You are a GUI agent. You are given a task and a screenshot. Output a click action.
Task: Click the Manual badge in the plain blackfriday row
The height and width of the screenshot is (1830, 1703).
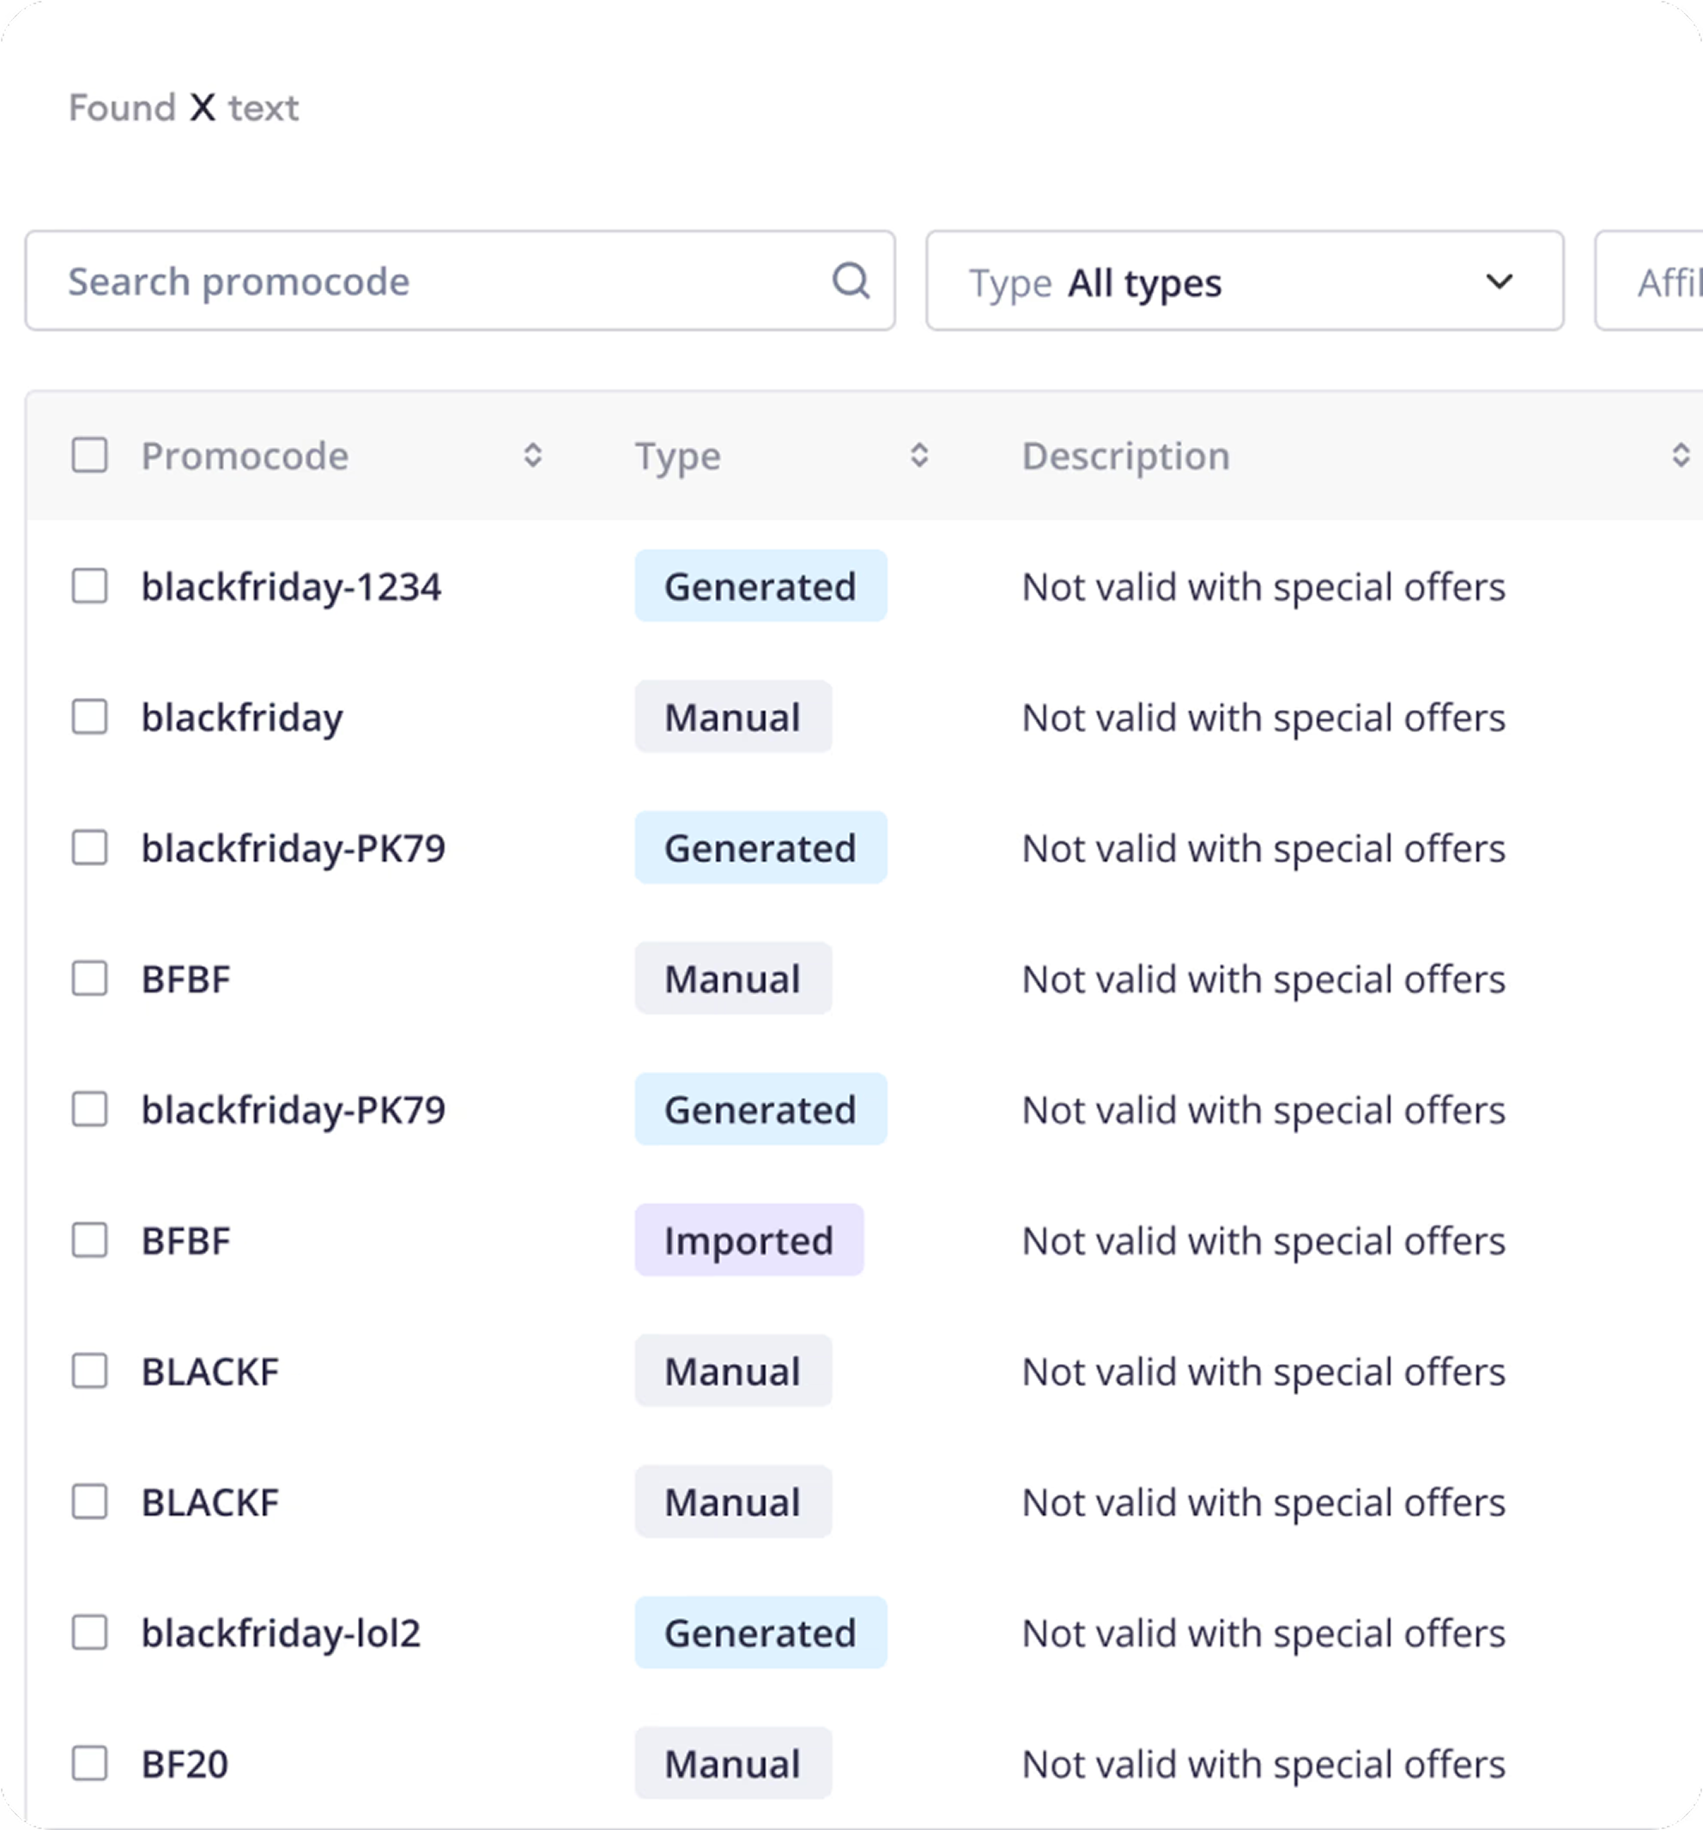[733, 716]
